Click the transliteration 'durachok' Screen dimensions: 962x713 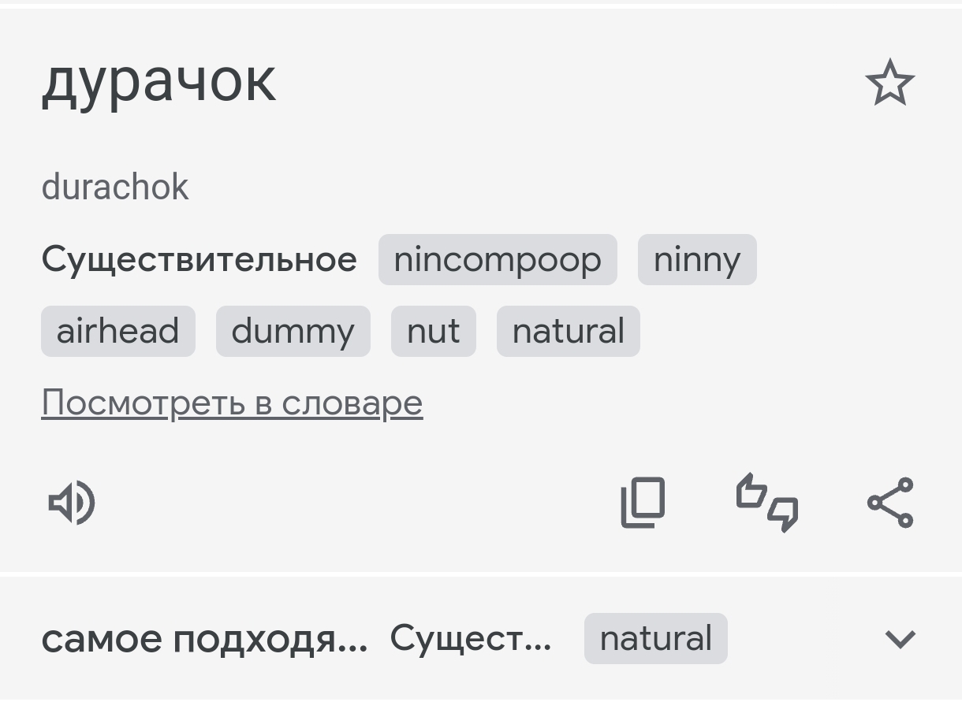[115, 188]
